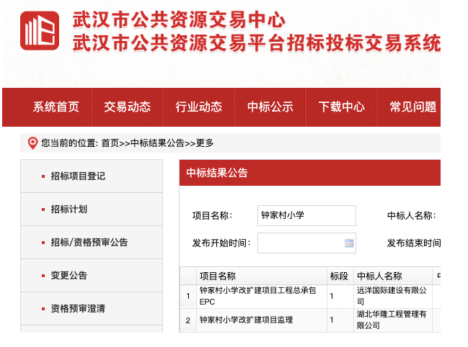Screen dimensions: 468x347
Task: Open 钟家村小学改扩建项目监理 result row
Action: point(247,320)
